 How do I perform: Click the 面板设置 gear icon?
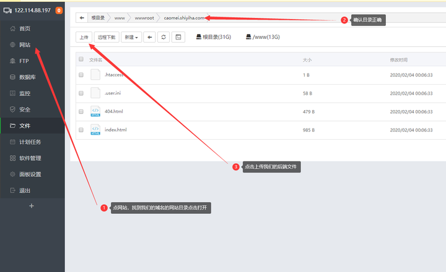pyautogui.click(x=12, y=174)
